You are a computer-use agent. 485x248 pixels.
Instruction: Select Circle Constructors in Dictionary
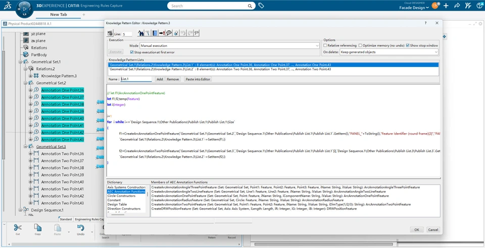(121, 196)
